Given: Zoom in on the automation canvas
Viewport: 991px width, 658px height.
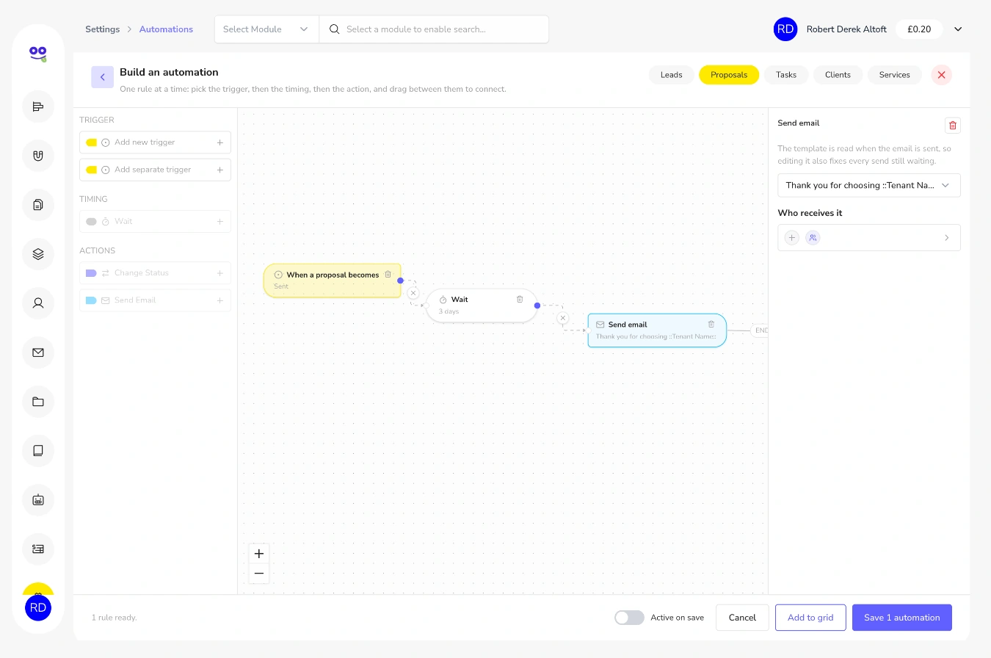Looking at the screenshot, I should click(259, 554).
